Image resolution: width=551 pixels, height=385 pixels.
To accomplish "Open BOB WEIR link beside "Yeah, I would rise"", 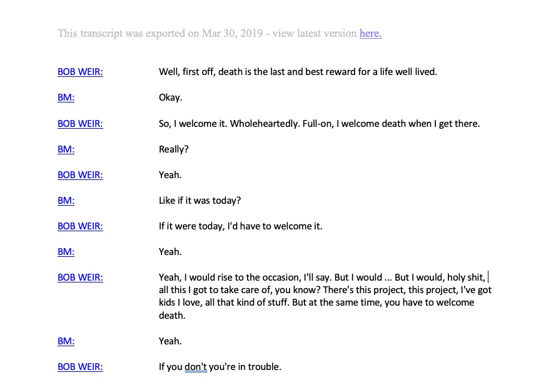I will 80,277.
